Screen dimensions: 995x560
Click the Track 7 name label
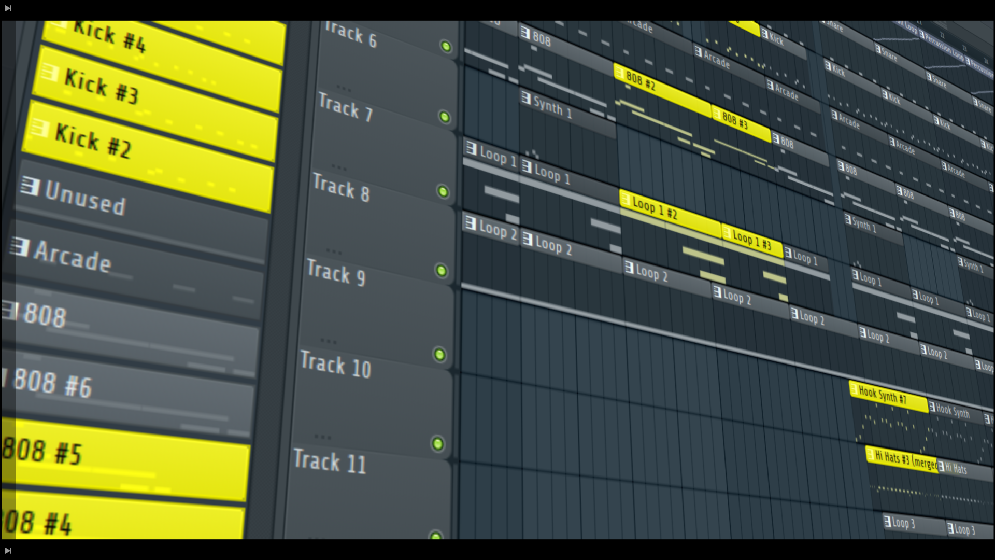point(346,107)
